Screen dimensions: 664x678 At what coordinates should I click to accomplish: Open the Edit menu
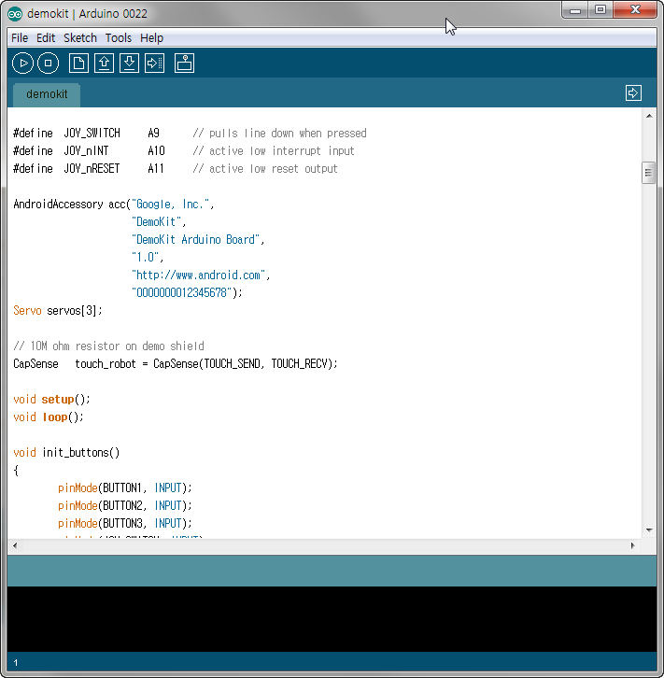click(46, 38)
